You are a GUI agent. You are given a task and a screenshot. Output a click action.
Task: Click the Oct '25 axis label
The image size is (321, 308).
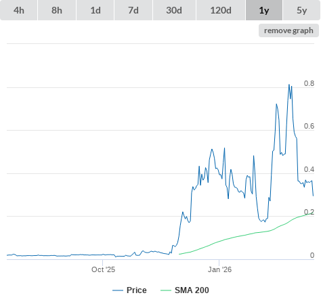pos(103,269)
